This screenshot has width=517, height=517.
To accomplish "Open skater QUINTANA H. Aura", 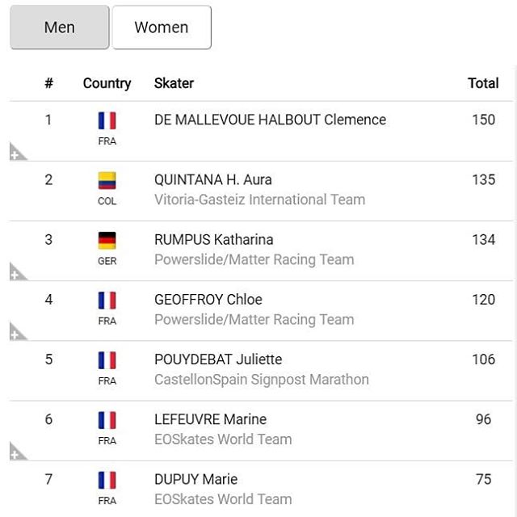I will tap(212, 179).
